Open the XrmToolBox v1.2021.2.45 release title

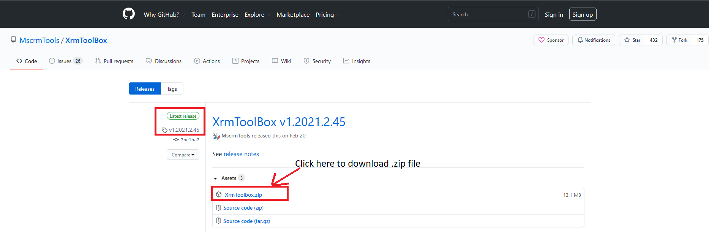click(279, 122)
